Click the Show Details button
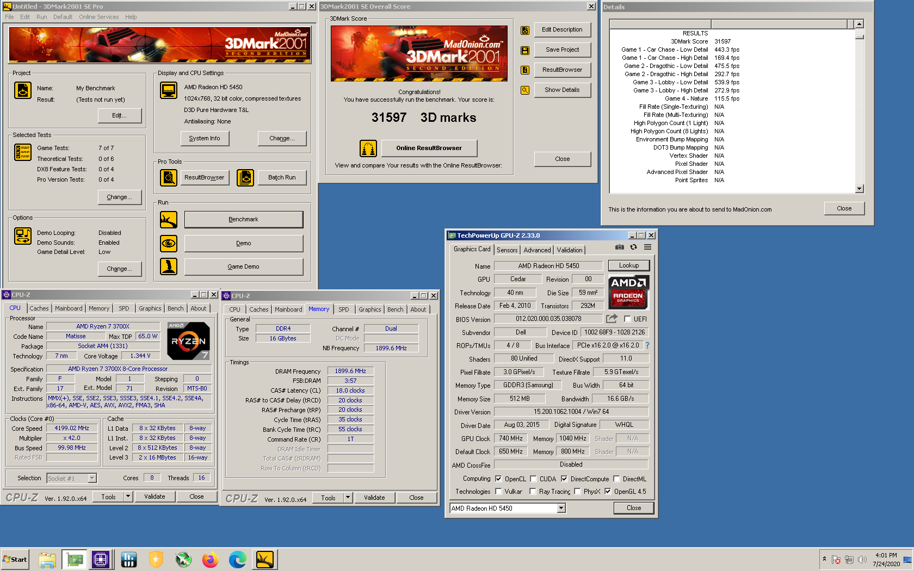914x571 pixels. [x=562, y=90]
